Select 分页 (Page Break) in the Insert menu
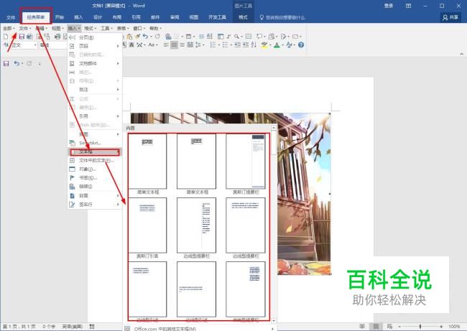The image size is (467, 331). [x=95, y=37]
